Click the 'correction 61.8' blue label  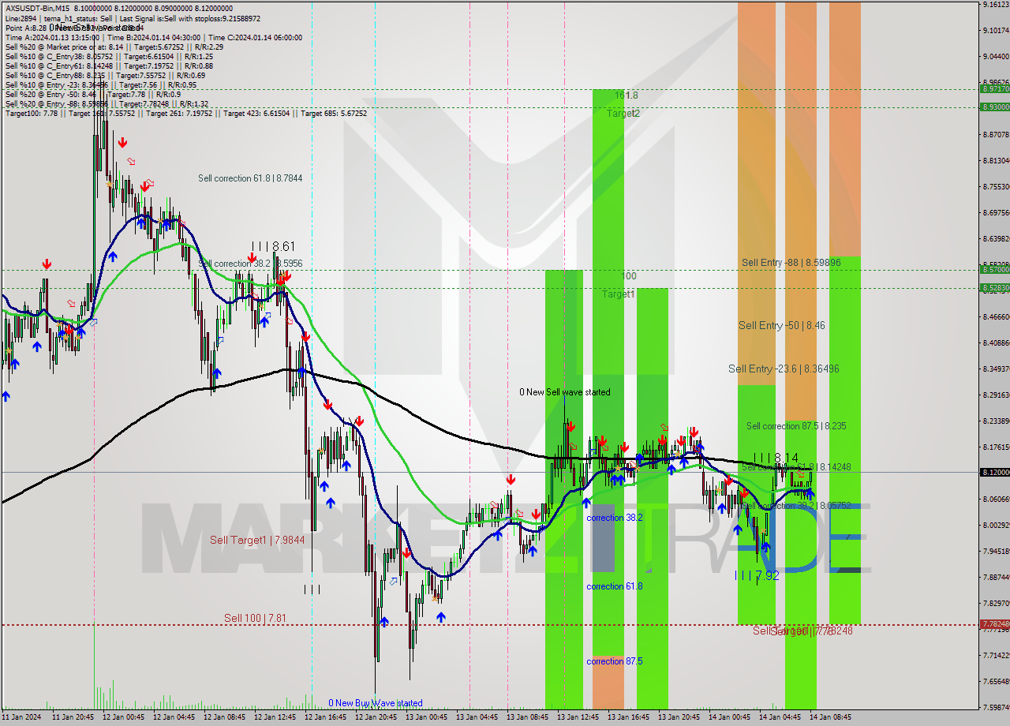click(x=615, y=586)
